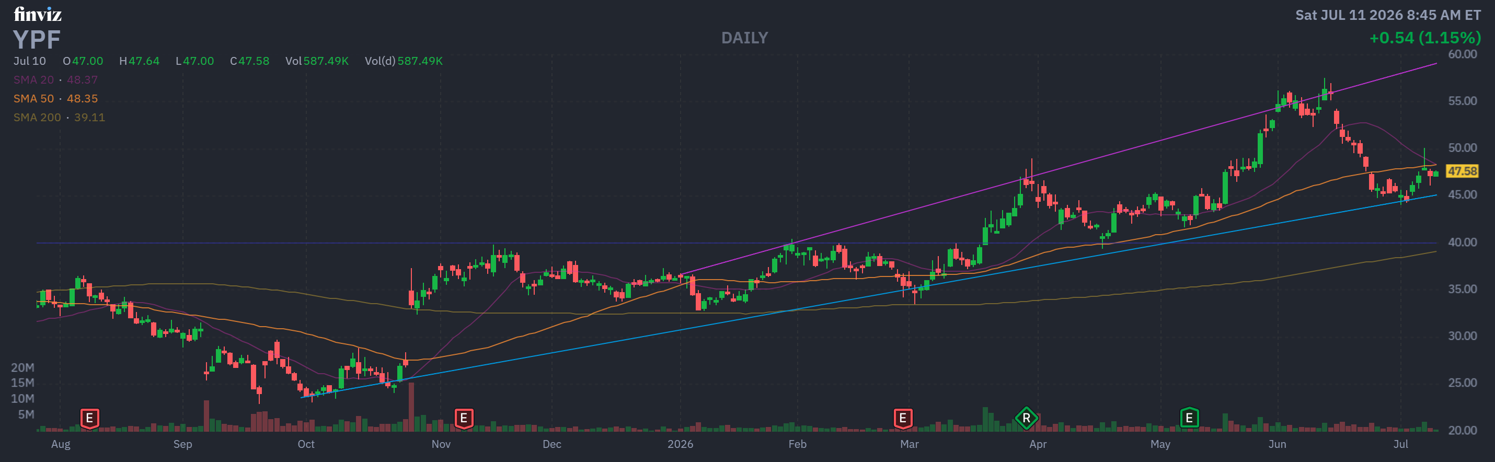
Task: Click the DAILY timeframe label
Action: pos(744,38)
